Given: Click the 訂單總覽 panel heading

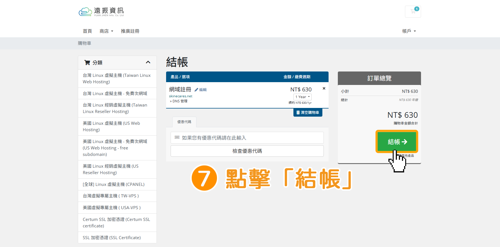Looking at the screenshot, I should point(379,78).
